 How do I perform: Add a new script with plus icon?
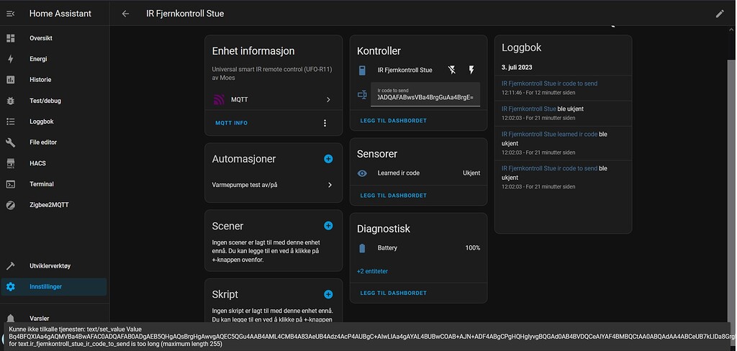tap(328, 294)
